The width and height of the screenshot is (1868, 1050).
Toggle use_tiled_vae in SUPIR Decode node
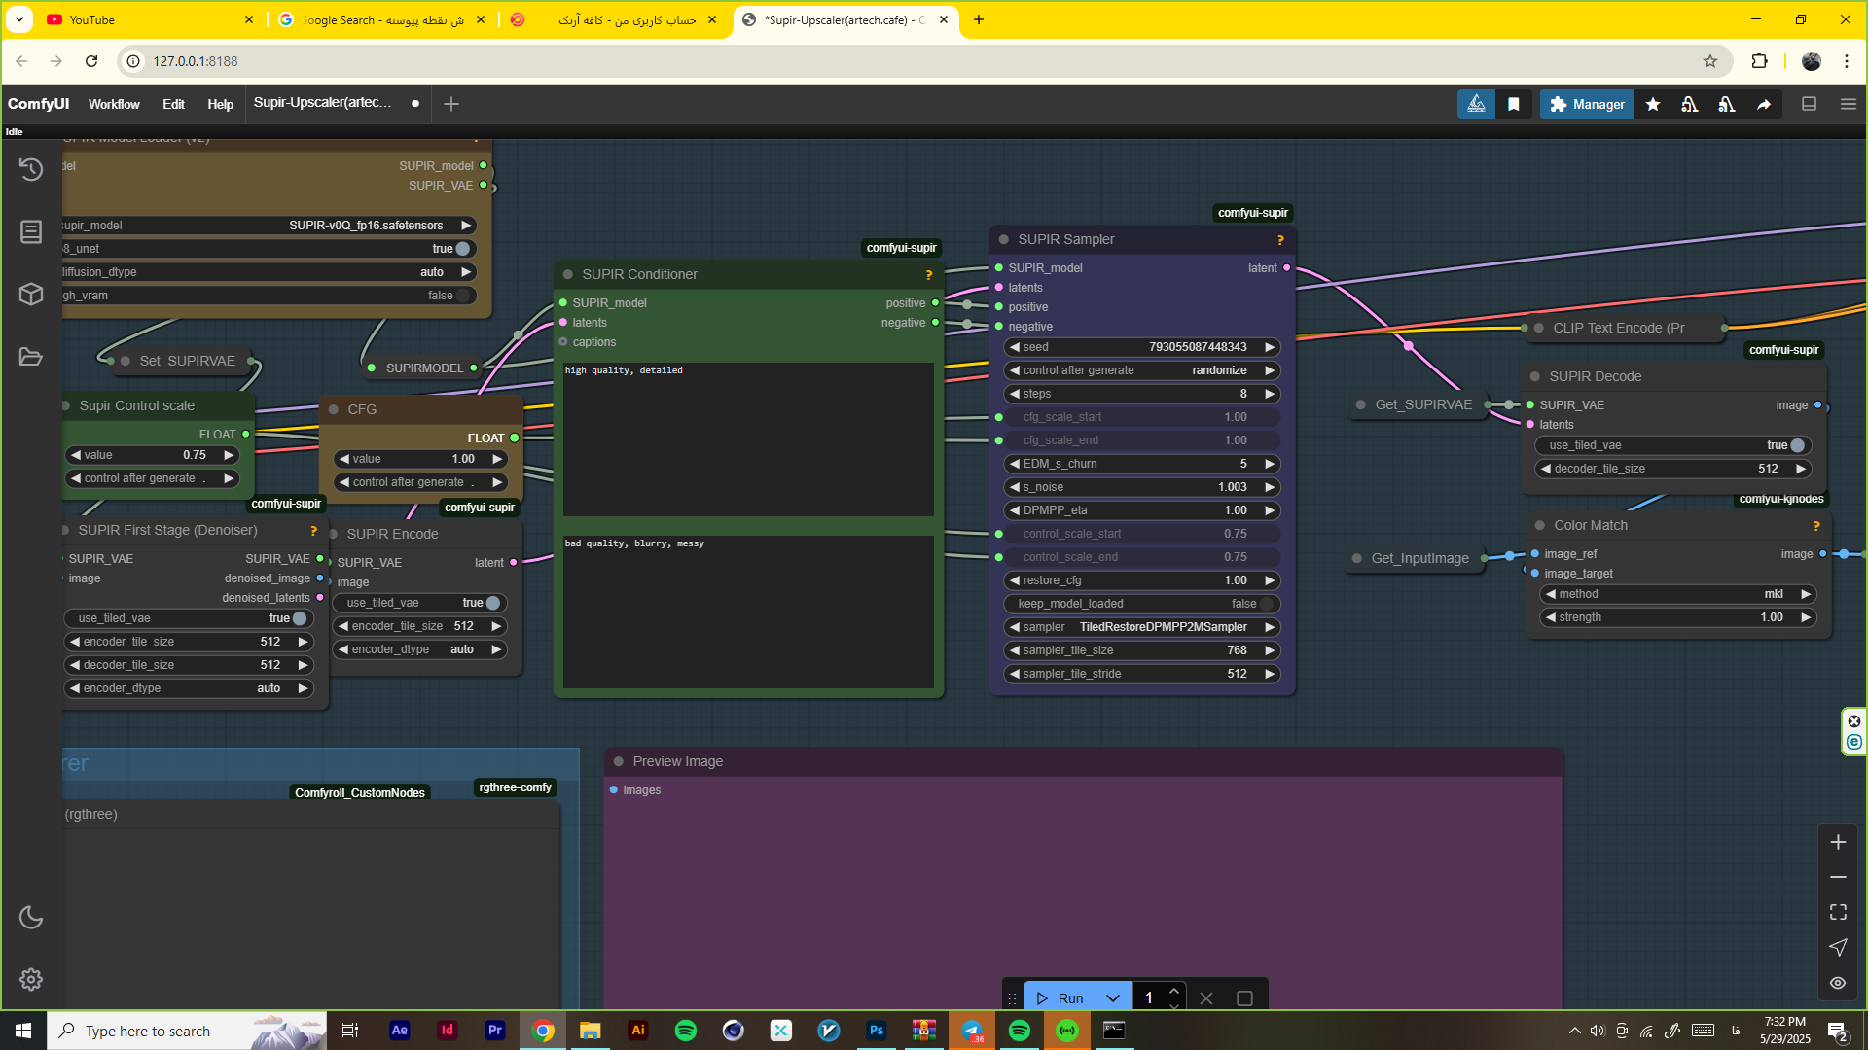click(1797, 445)
